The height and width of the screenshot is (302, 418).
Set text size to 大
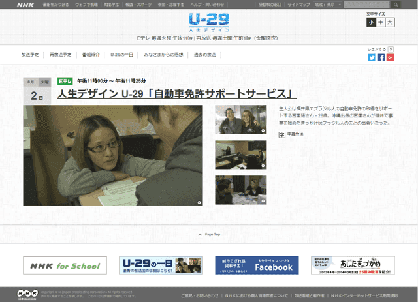point(390,22)
